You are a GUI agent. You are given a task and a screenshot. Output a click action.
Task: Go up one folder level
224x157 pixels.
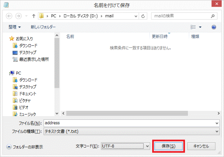coord(34,16)
